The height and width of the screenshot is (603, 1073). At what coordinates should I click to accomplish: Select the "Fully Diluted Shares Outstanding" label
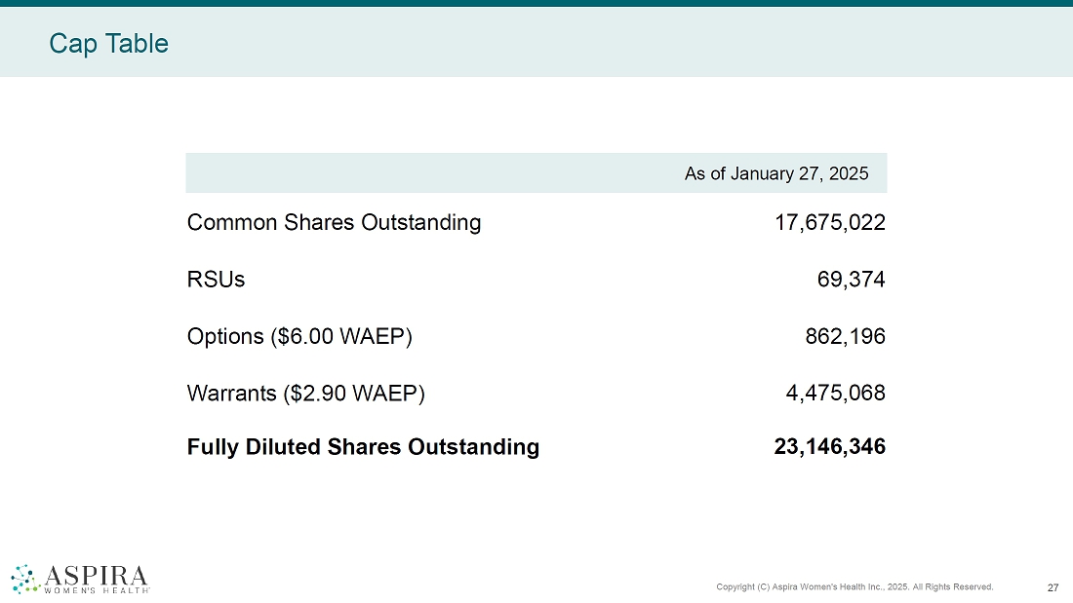[x=363, y=447]
